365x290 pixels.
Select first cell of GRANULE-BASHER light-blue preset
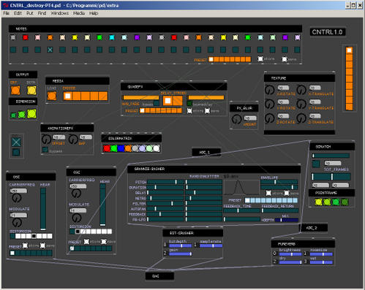247,200
